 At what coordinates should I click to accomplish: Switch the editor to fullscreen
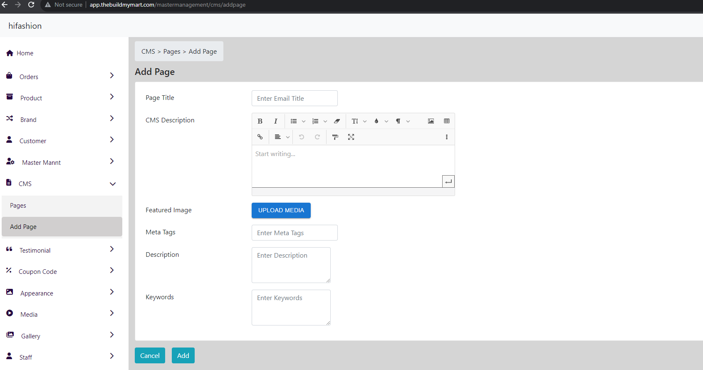(351, 137)
